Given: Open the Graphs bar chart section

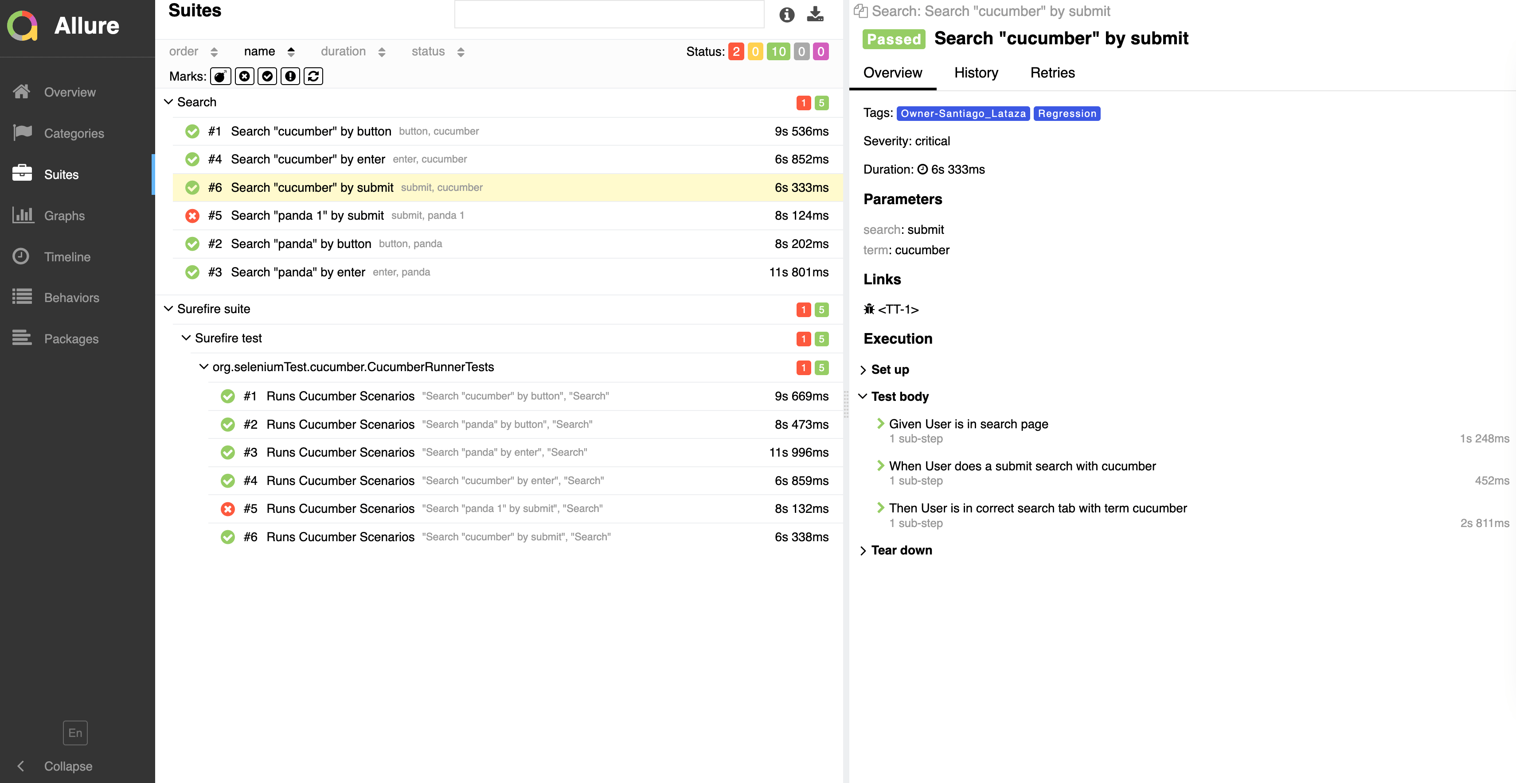Looking at the screenshot, I should (64, 216).
